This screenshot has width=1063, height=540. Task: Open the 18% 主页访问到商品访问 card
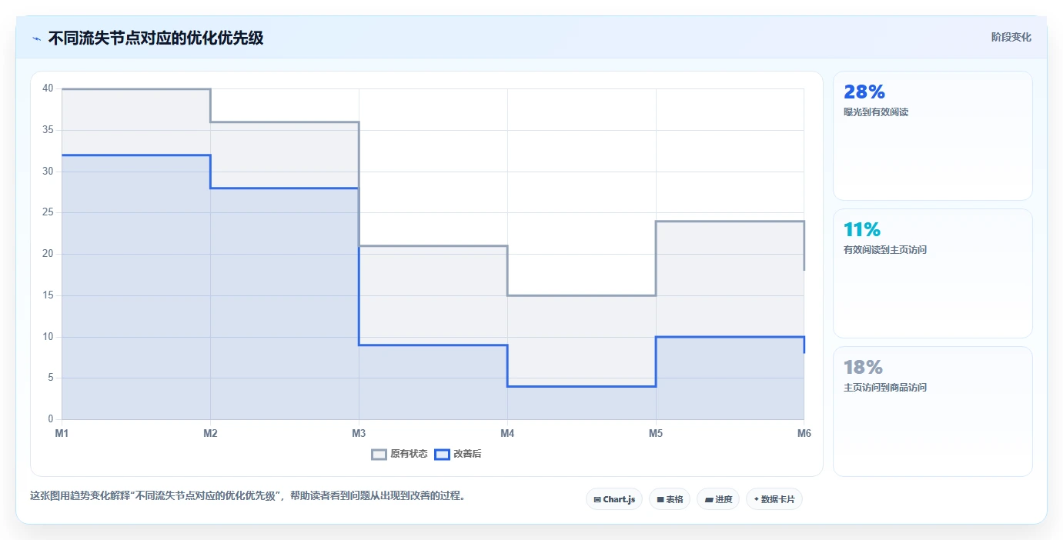tap(932, 412)
